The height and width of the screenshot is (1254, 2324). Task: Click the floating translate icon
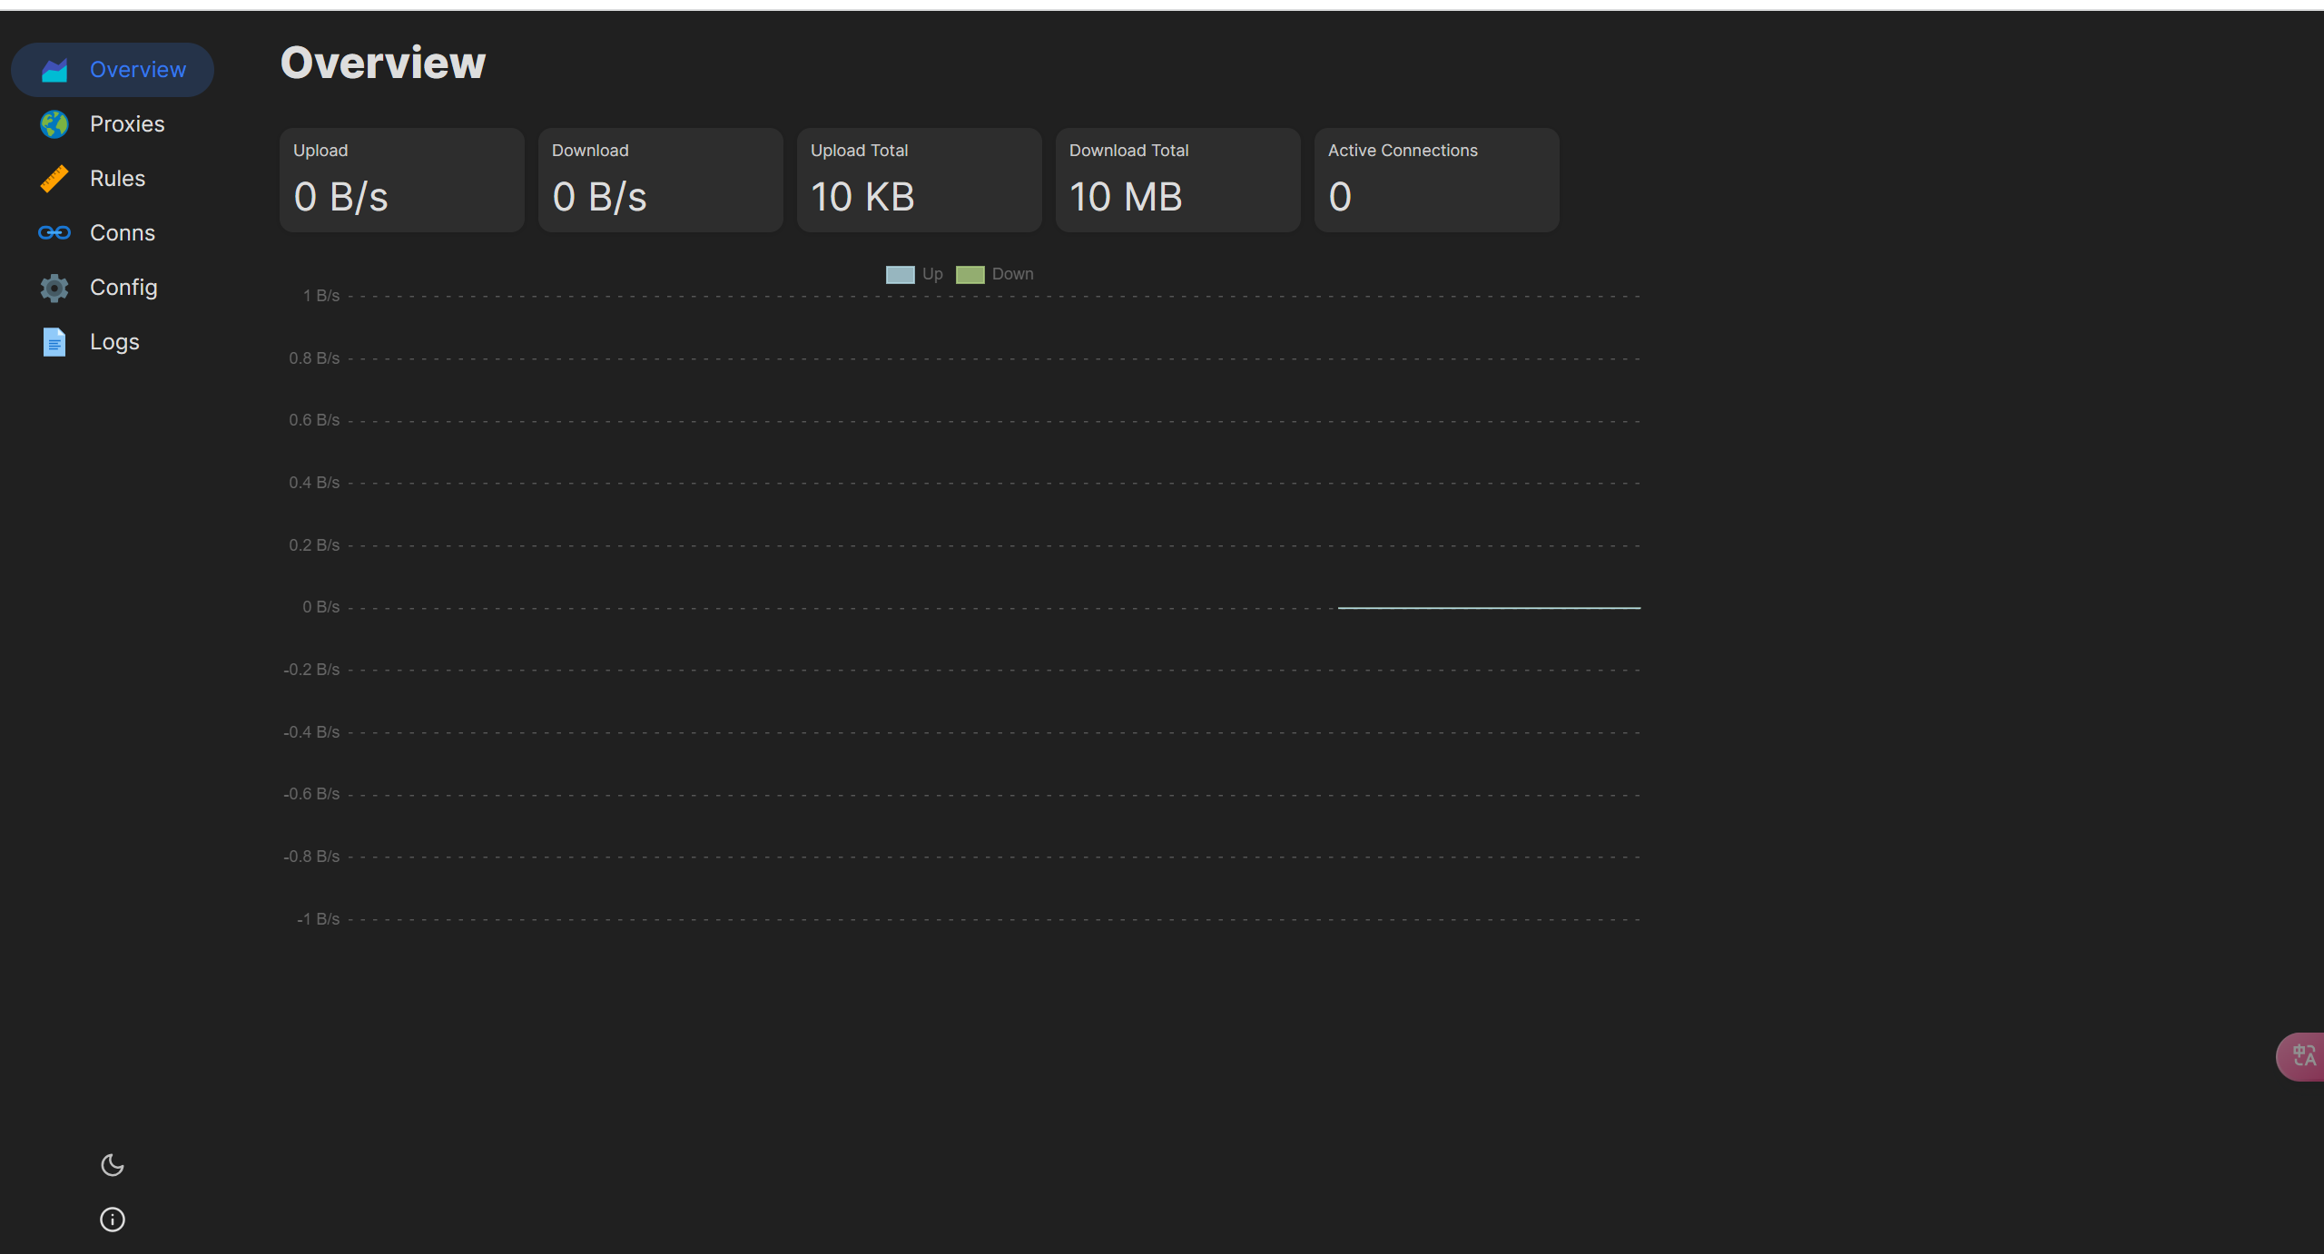(x=2303, y=1056)
